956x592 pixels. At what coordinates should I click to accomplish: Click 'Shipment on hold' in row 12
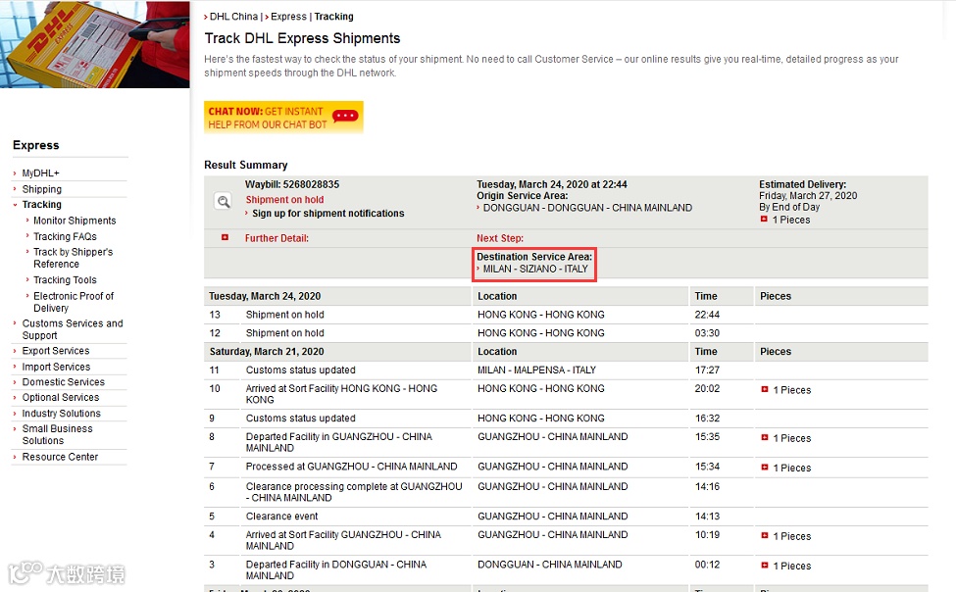(x=284, y=333)
